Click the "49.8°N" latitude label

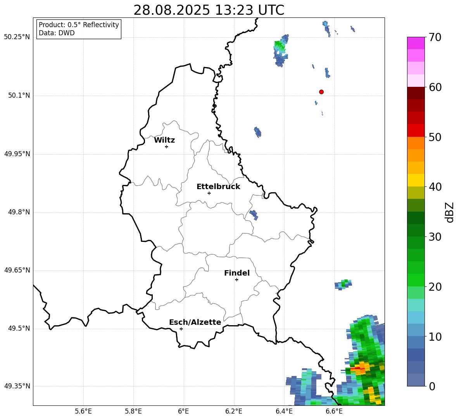19,212
